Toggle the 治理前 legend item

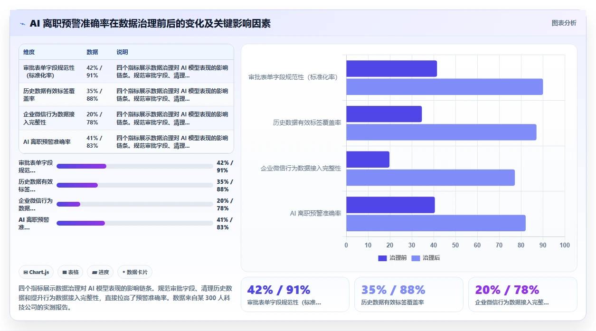pyautogui.click(x=392, y=258)
